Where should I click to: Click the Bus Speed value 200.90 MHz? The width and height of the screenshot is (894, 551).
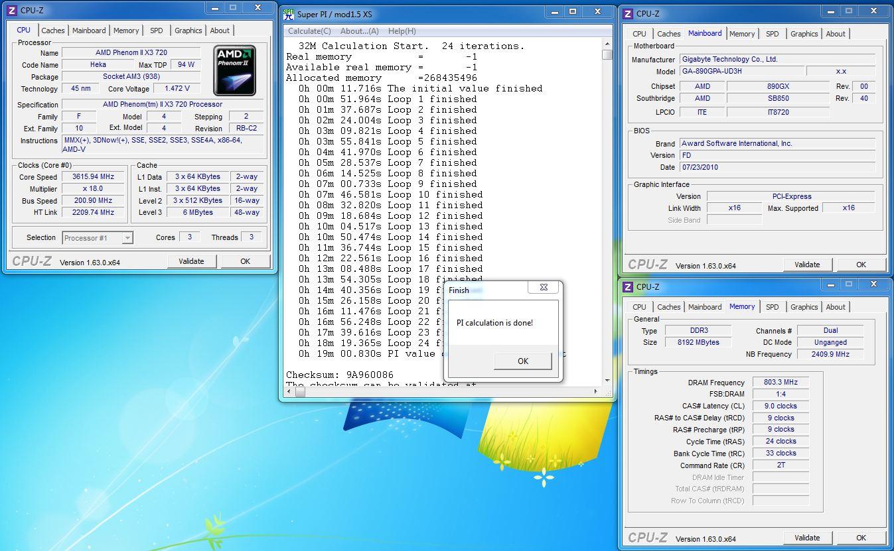pos(94,201)
